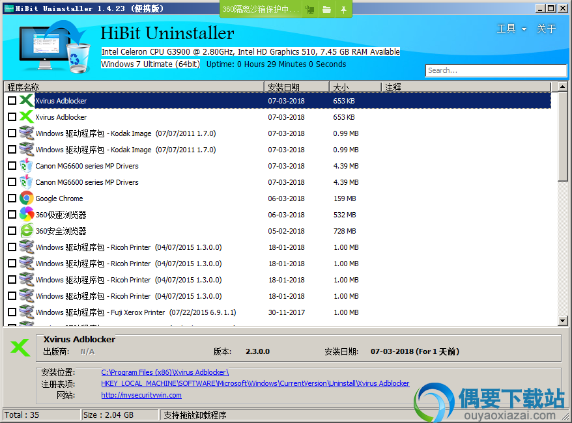Screen dimensions: 572x423
Task: Click the version 2.3.0.0 value
Action: [257, 351]
